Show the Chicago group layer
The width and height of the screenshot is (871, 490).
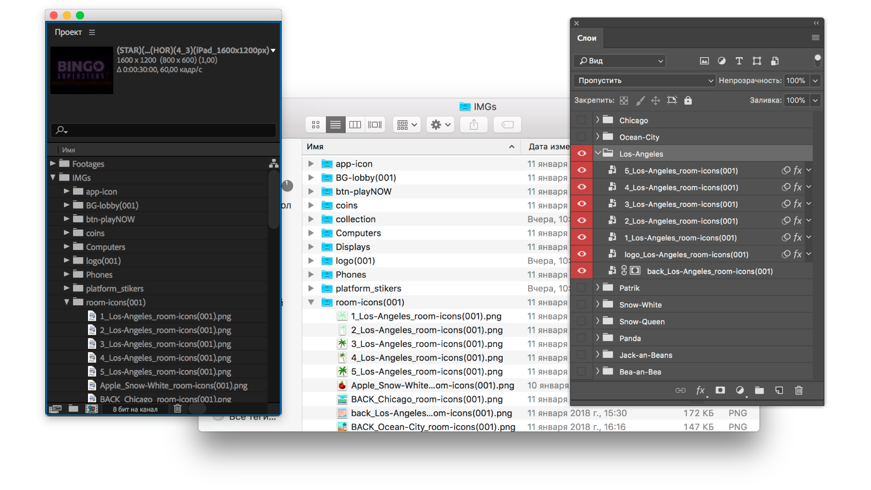pyautogui.click(x=582, y=120)
